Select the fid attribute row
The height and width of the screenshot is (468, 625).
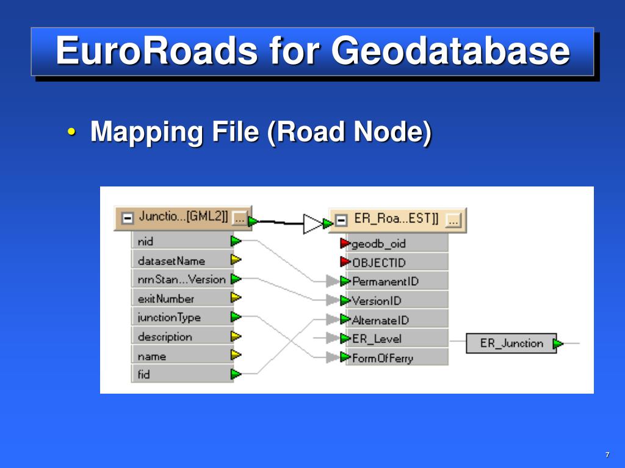pos(182,375)
